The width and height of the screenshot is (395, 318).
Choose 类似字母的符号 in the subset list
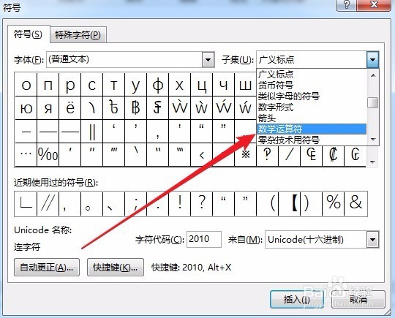[x=312, y=96]
